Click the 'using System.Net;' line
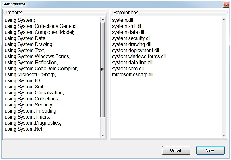 [24, 129]
